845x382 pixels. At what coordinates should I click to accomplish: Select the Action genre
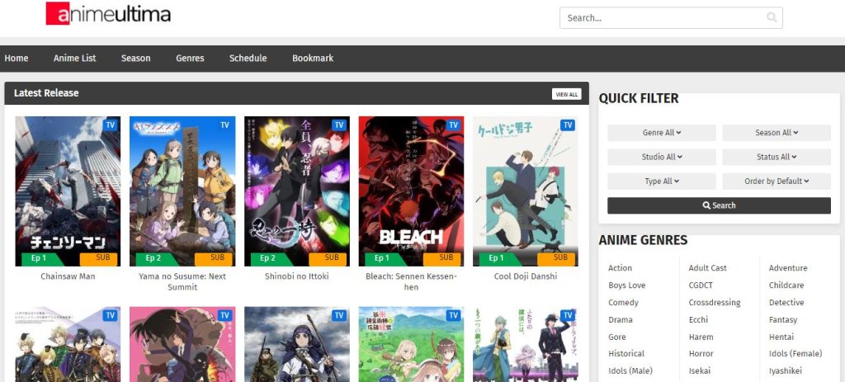click(x=621, y=268)
